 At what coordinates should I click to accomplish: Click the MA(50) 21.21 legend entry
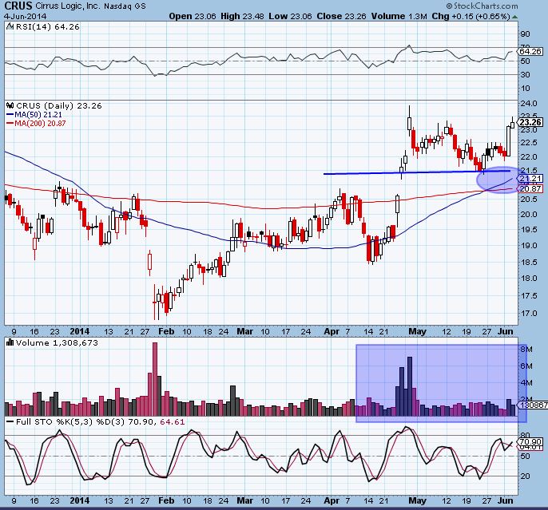[34, 114]
